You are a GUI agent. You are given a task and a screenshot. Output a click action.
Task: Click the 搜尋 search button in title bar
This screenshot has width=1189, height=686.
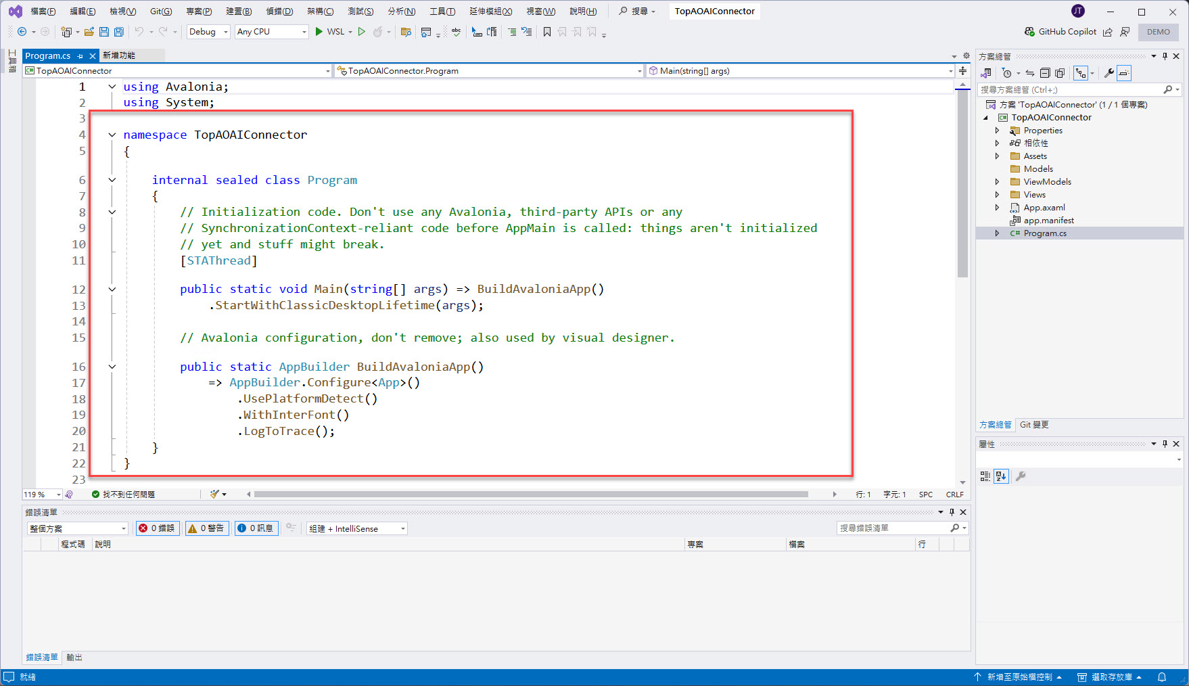[x=637, y=11]
